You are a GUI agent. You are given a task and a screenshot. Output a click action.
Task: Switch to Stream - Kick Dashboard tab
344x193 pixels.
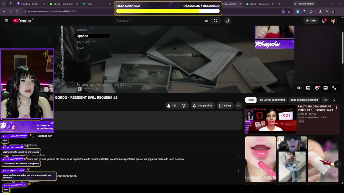[x=63, y=4]
